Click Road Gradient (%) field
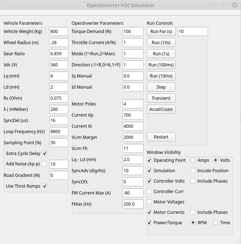241x244 pixels. (x=59, y=175)
